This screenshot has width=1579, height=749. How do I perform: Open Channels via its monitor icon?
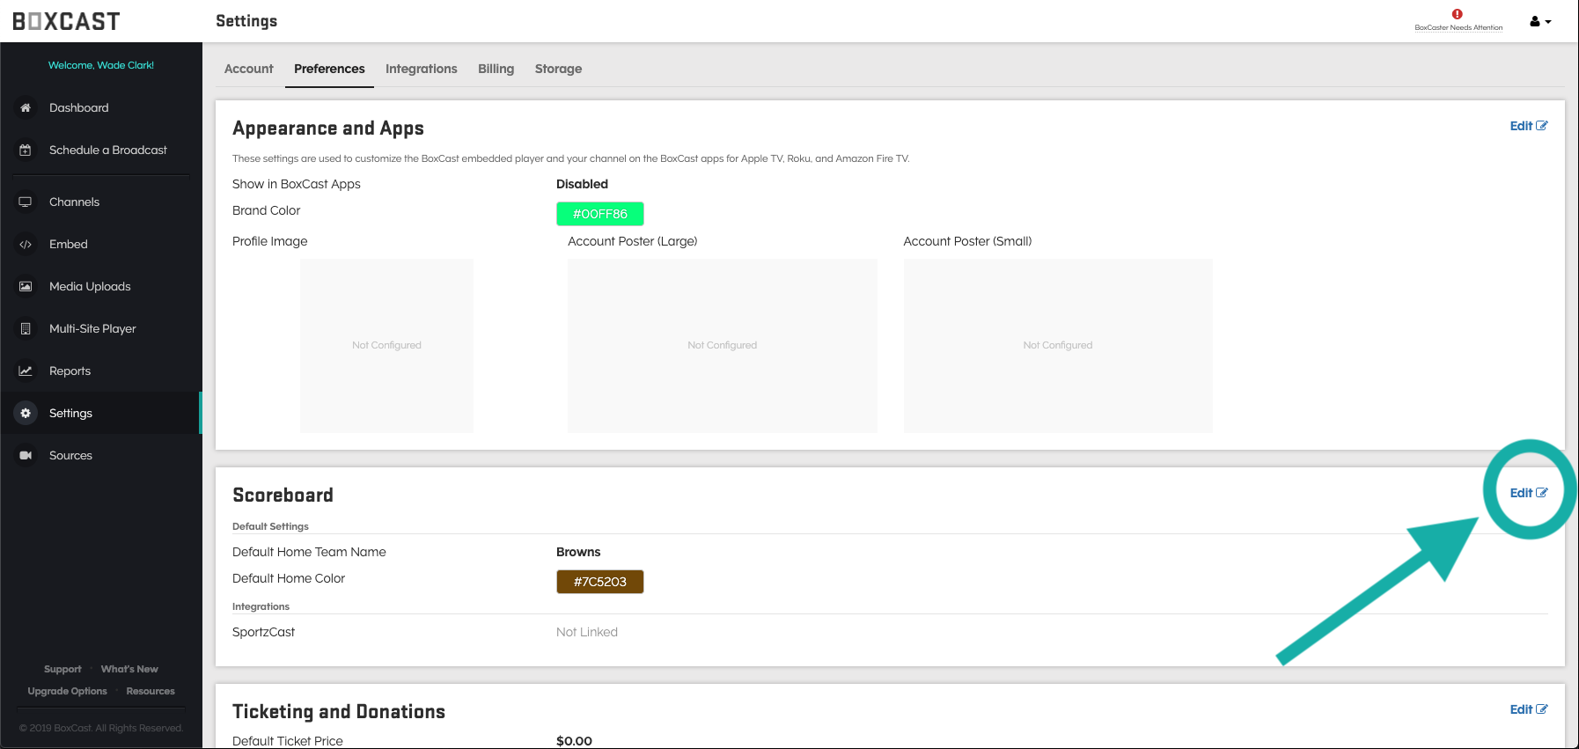click(26, 202)
